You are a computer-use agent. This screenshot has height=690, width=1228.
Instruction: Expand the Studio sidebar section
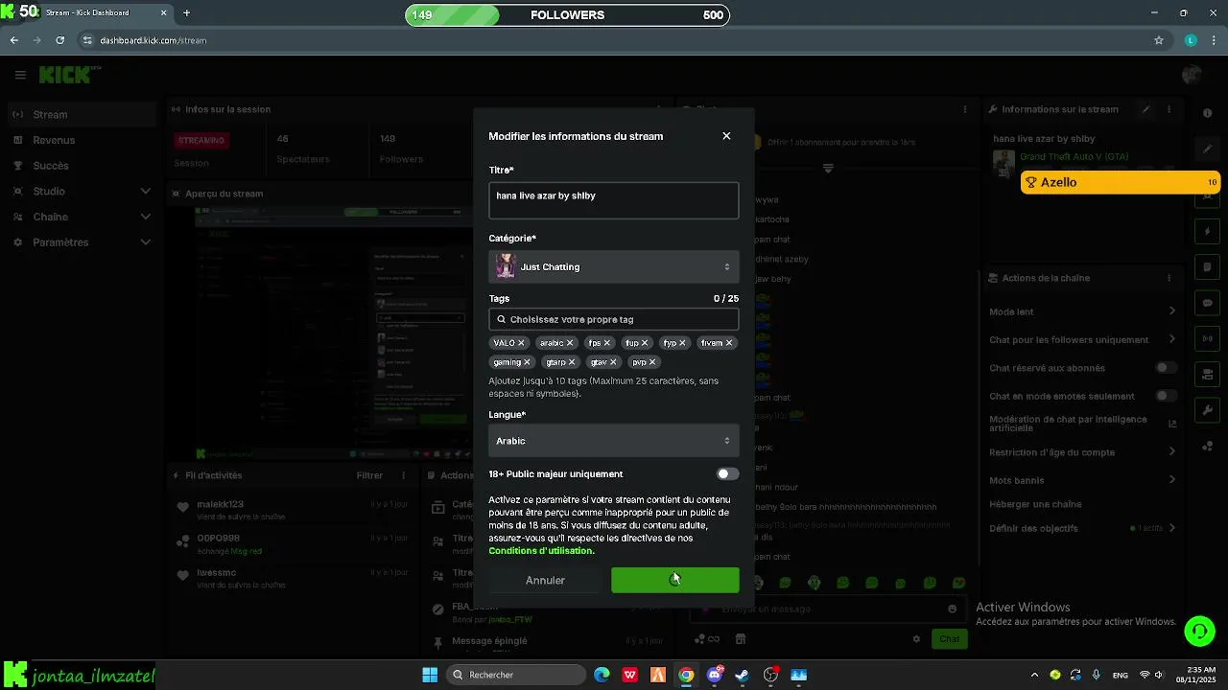coord(81,191)
